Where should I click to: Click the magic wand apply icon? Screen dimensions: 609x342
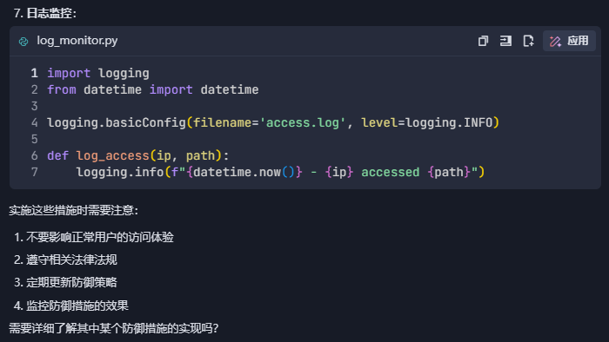tap(555, 41)
